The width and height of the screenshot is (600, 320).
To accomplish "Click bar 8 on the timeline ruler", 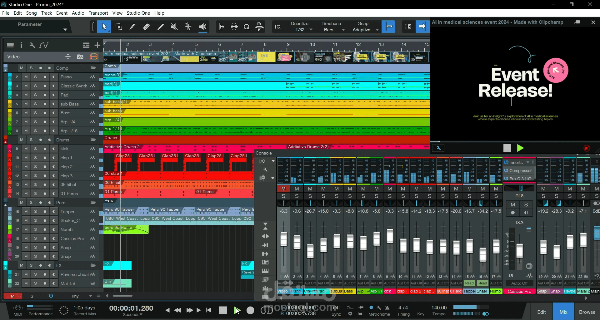I will [265, 44].
